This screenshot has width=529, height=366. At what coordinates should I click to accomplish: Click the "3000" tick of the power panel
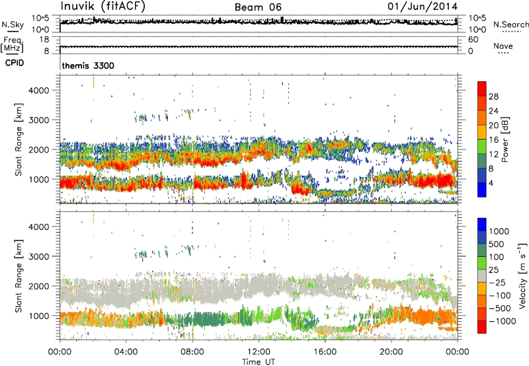click(x=39, y=120)
